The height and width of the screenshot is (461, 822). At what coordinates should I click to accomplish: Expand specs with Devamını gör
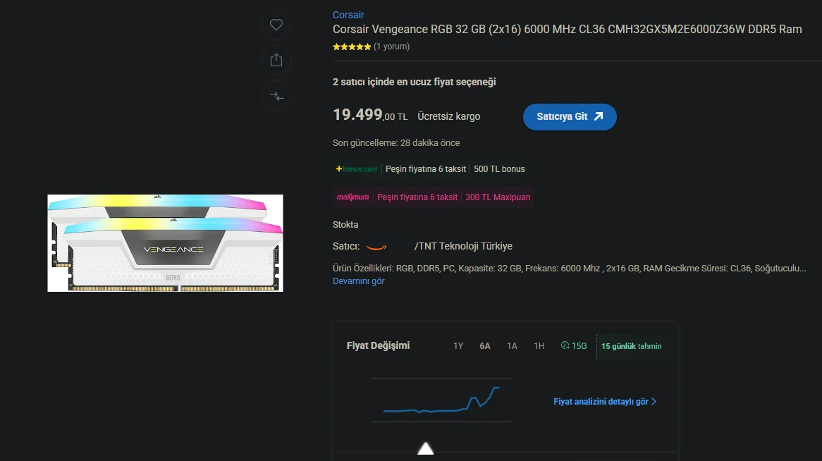click(x=359, y=281)
